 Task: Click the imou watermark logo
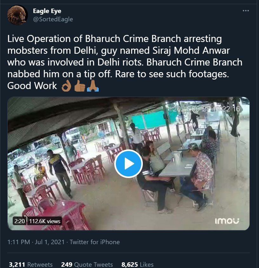click(x=227, y=221)
